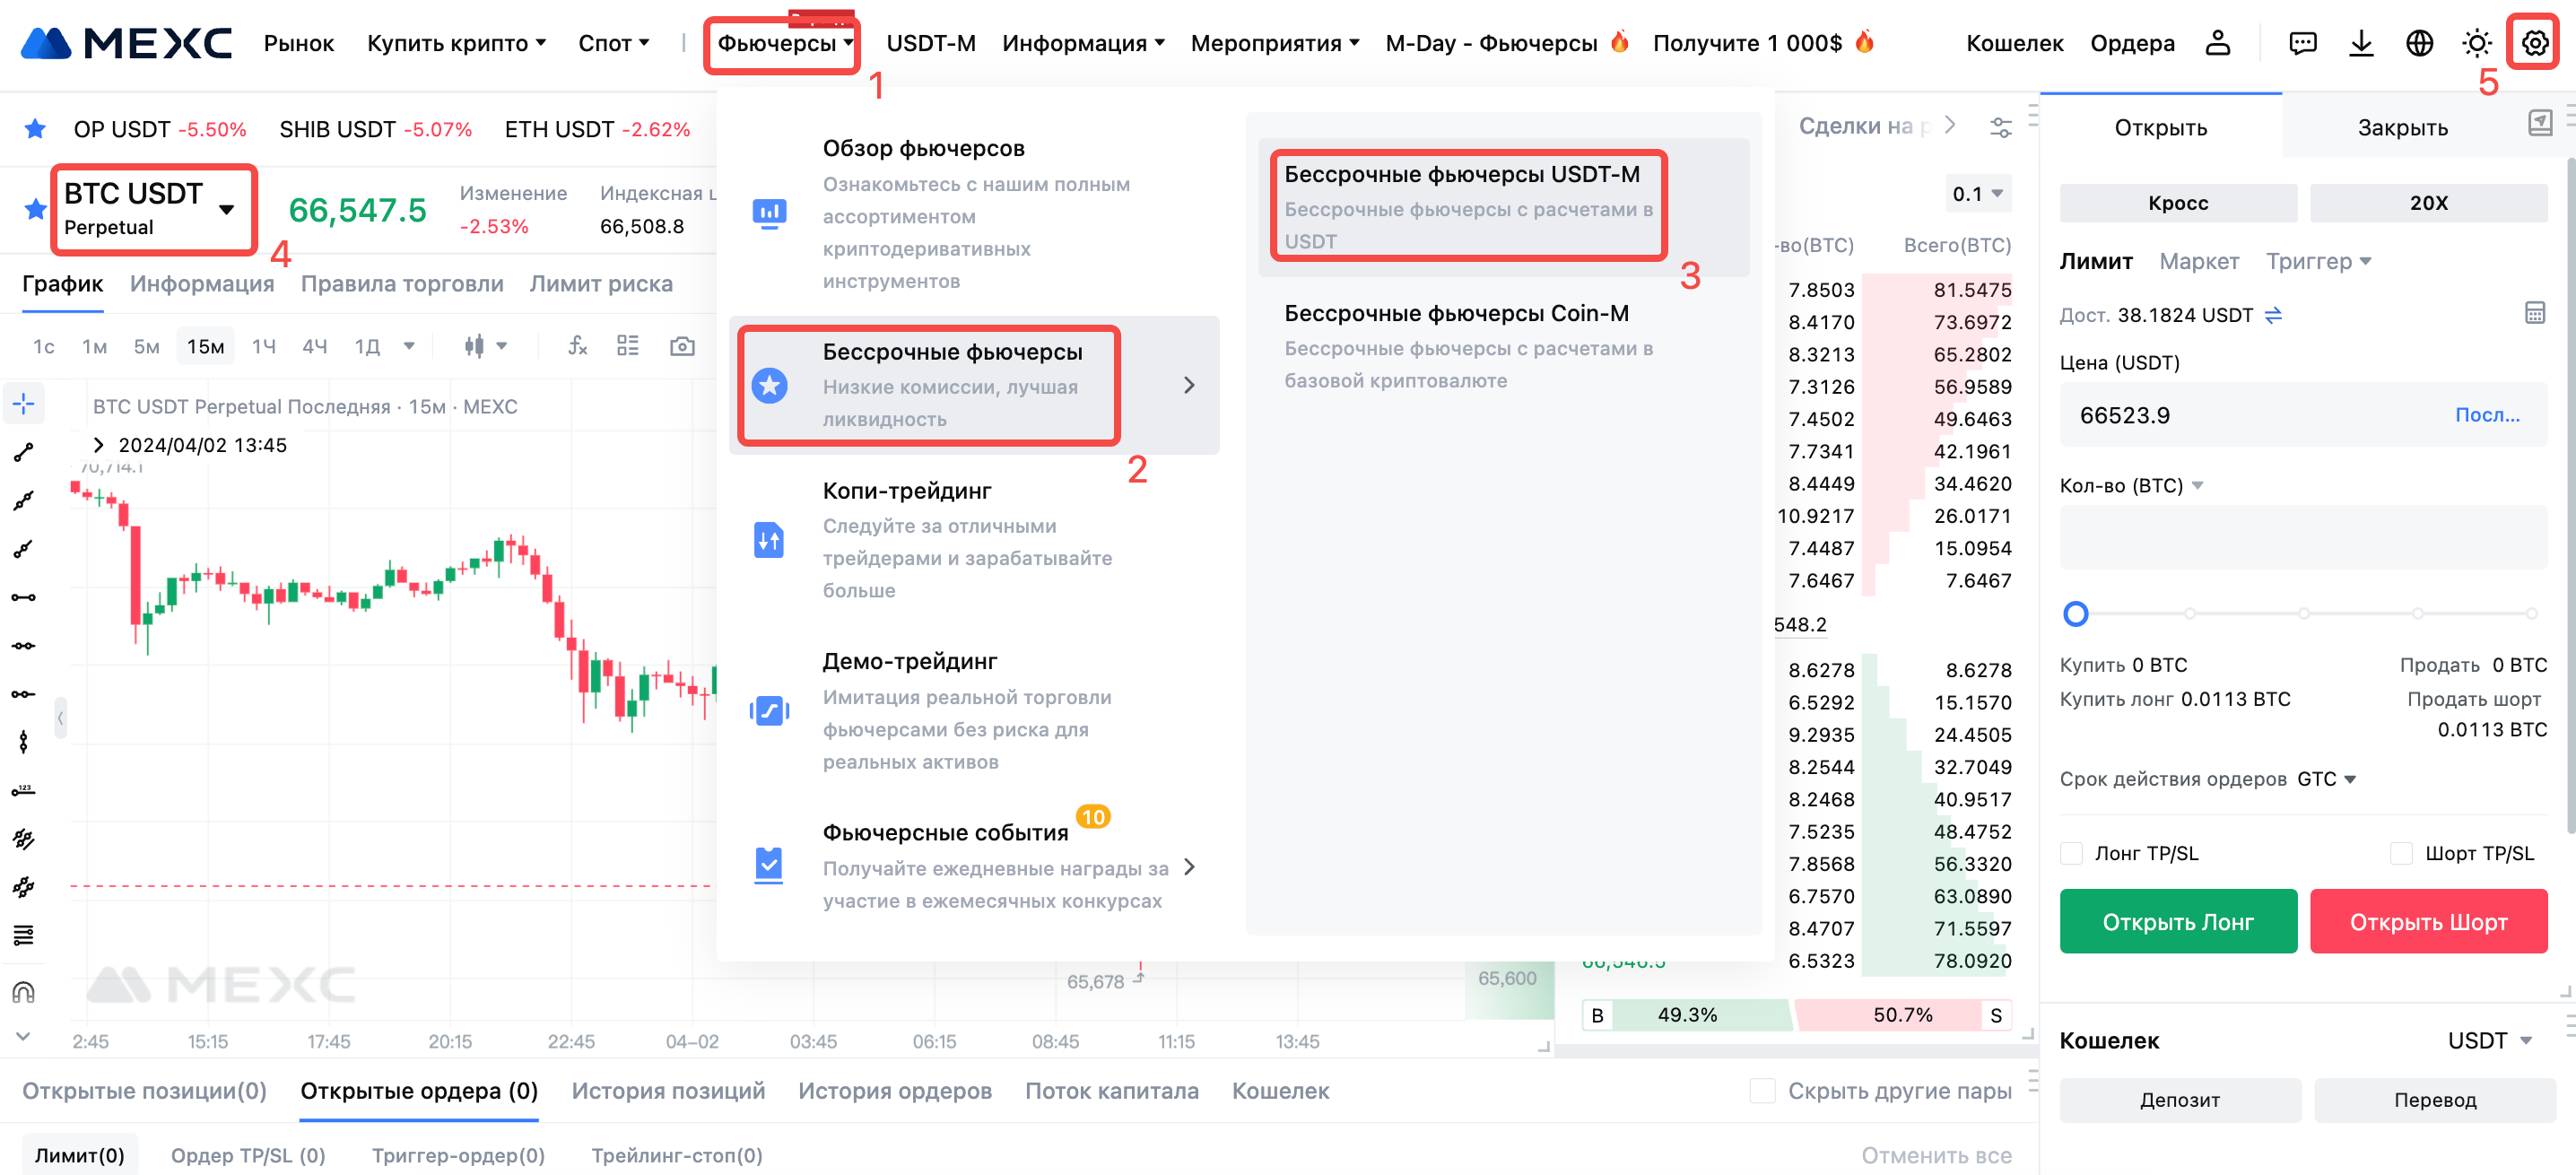Click the Депозит button

pyautogui.click(x=2179, y=1099)
